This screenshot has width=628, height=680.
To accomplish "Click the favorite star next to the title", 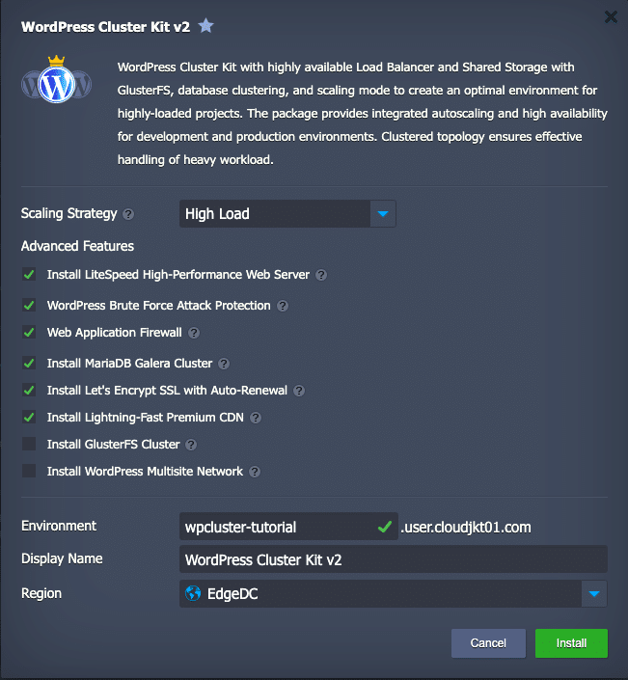I will 205,26.
